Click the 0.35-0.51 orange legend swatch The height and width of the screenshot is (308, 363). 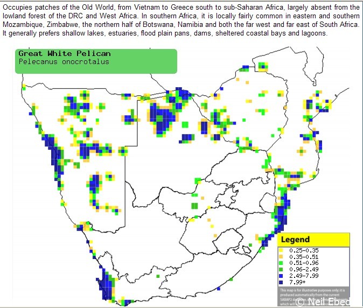[x=282, y=256]
